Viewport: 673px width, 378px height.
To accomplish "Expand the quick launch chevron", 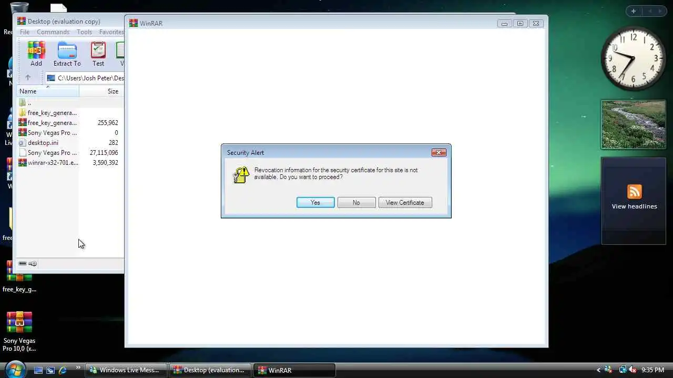I will tap(78, 368).
